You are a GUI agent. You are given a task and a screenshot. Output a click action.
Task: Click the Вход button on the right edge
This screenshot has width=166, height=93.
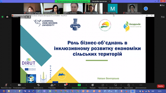pos(163,17)
